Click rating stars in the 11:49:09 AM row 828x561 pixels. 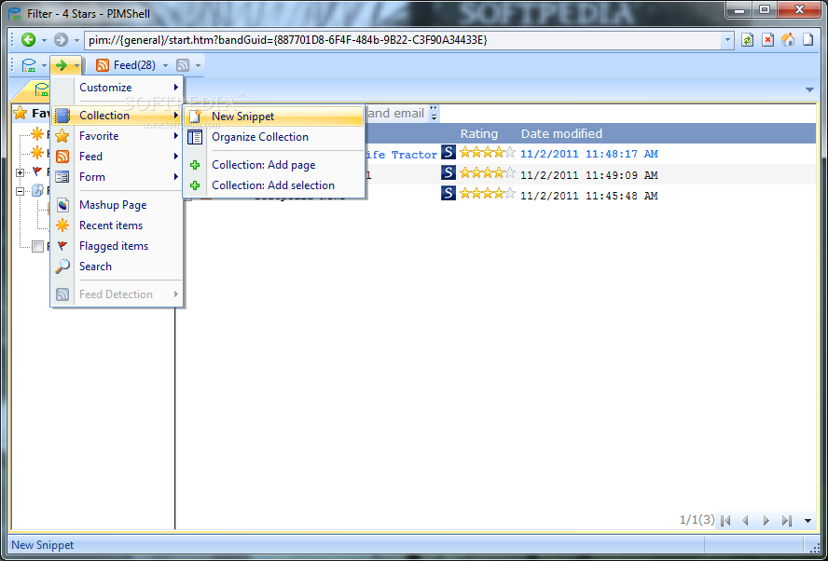pos(488,173)
